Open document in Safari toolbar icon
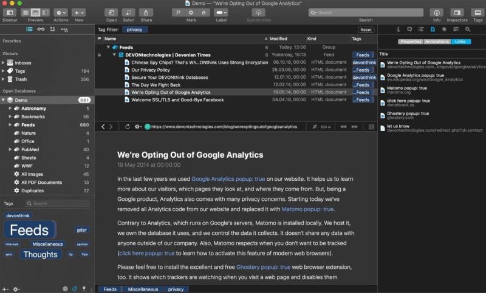 tap(129, 13)
